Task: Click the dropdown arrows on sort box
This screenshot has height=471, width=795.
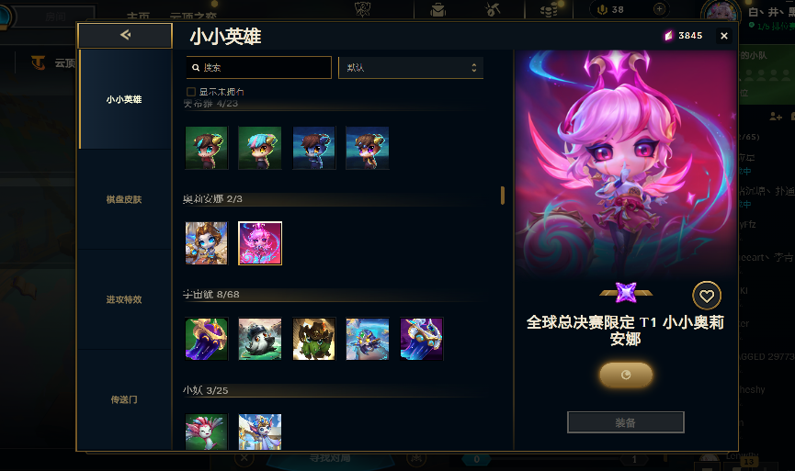Action: click(473, 67)
